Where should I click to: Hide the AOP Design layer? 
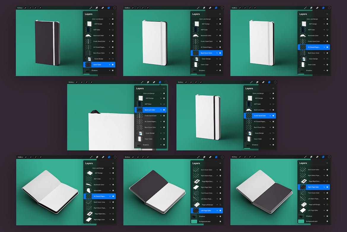pos(113,24)
